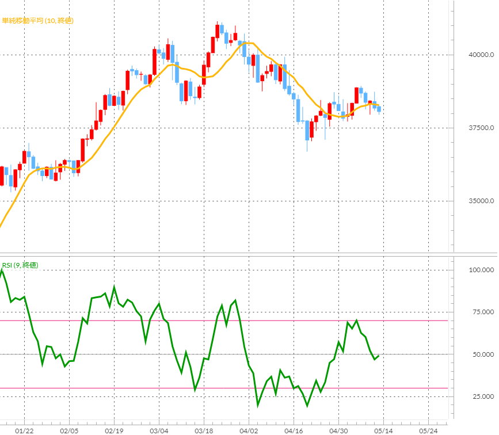
Task: Click the 25.000 RSI axis label
Action: pyautogui.click(x=483, y=396)
